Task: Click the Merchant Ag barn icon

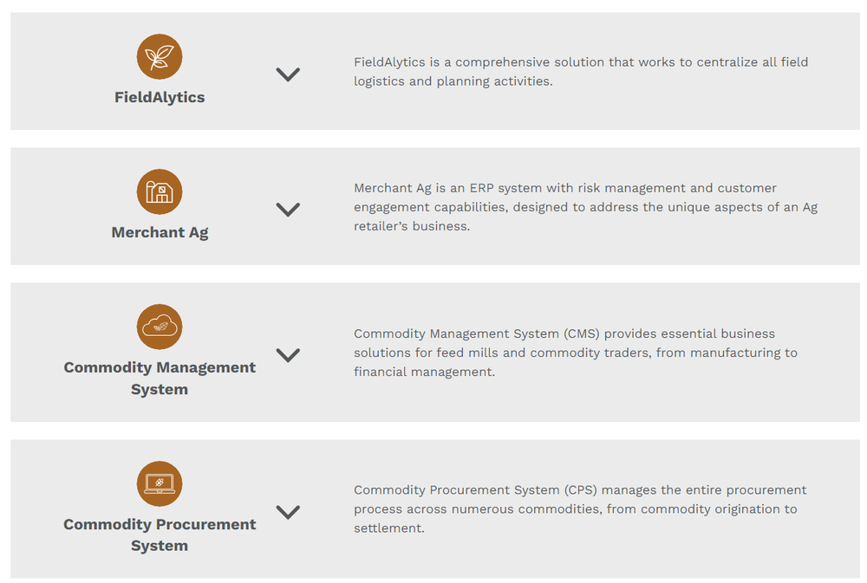Action: [160, 192]
